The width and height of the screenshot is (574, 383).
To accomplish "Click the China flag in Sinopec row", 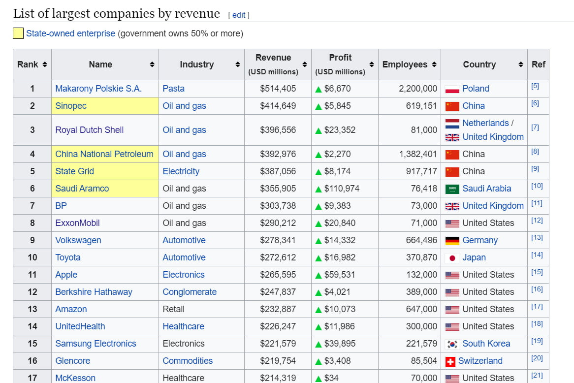I will tap(452, 106).
